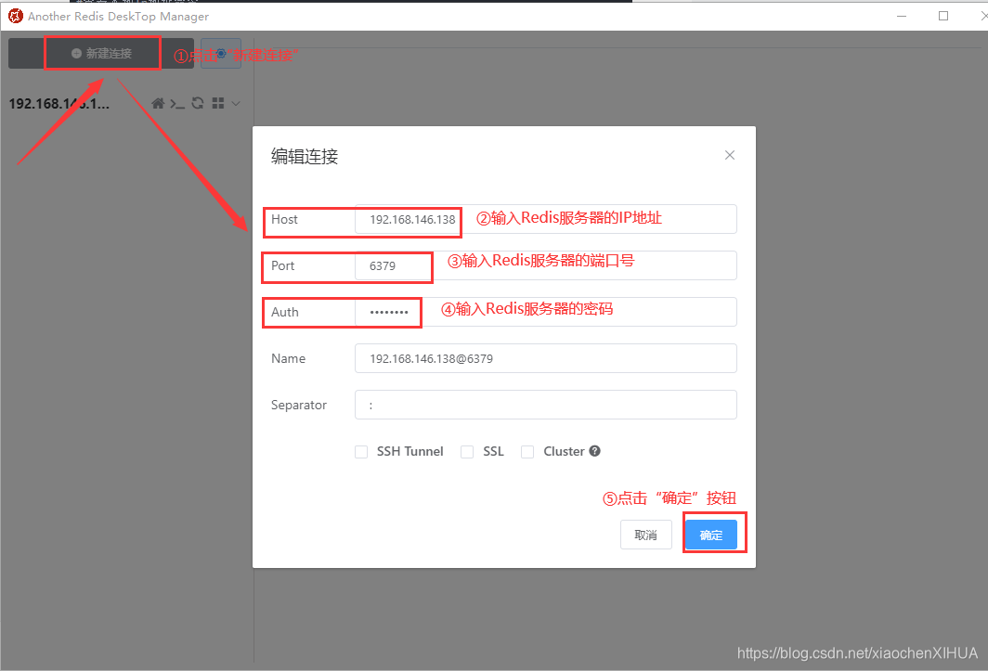The width and height of the screenshot is (988, 671).
Task: Click the Auth password field
Action: 546,312
